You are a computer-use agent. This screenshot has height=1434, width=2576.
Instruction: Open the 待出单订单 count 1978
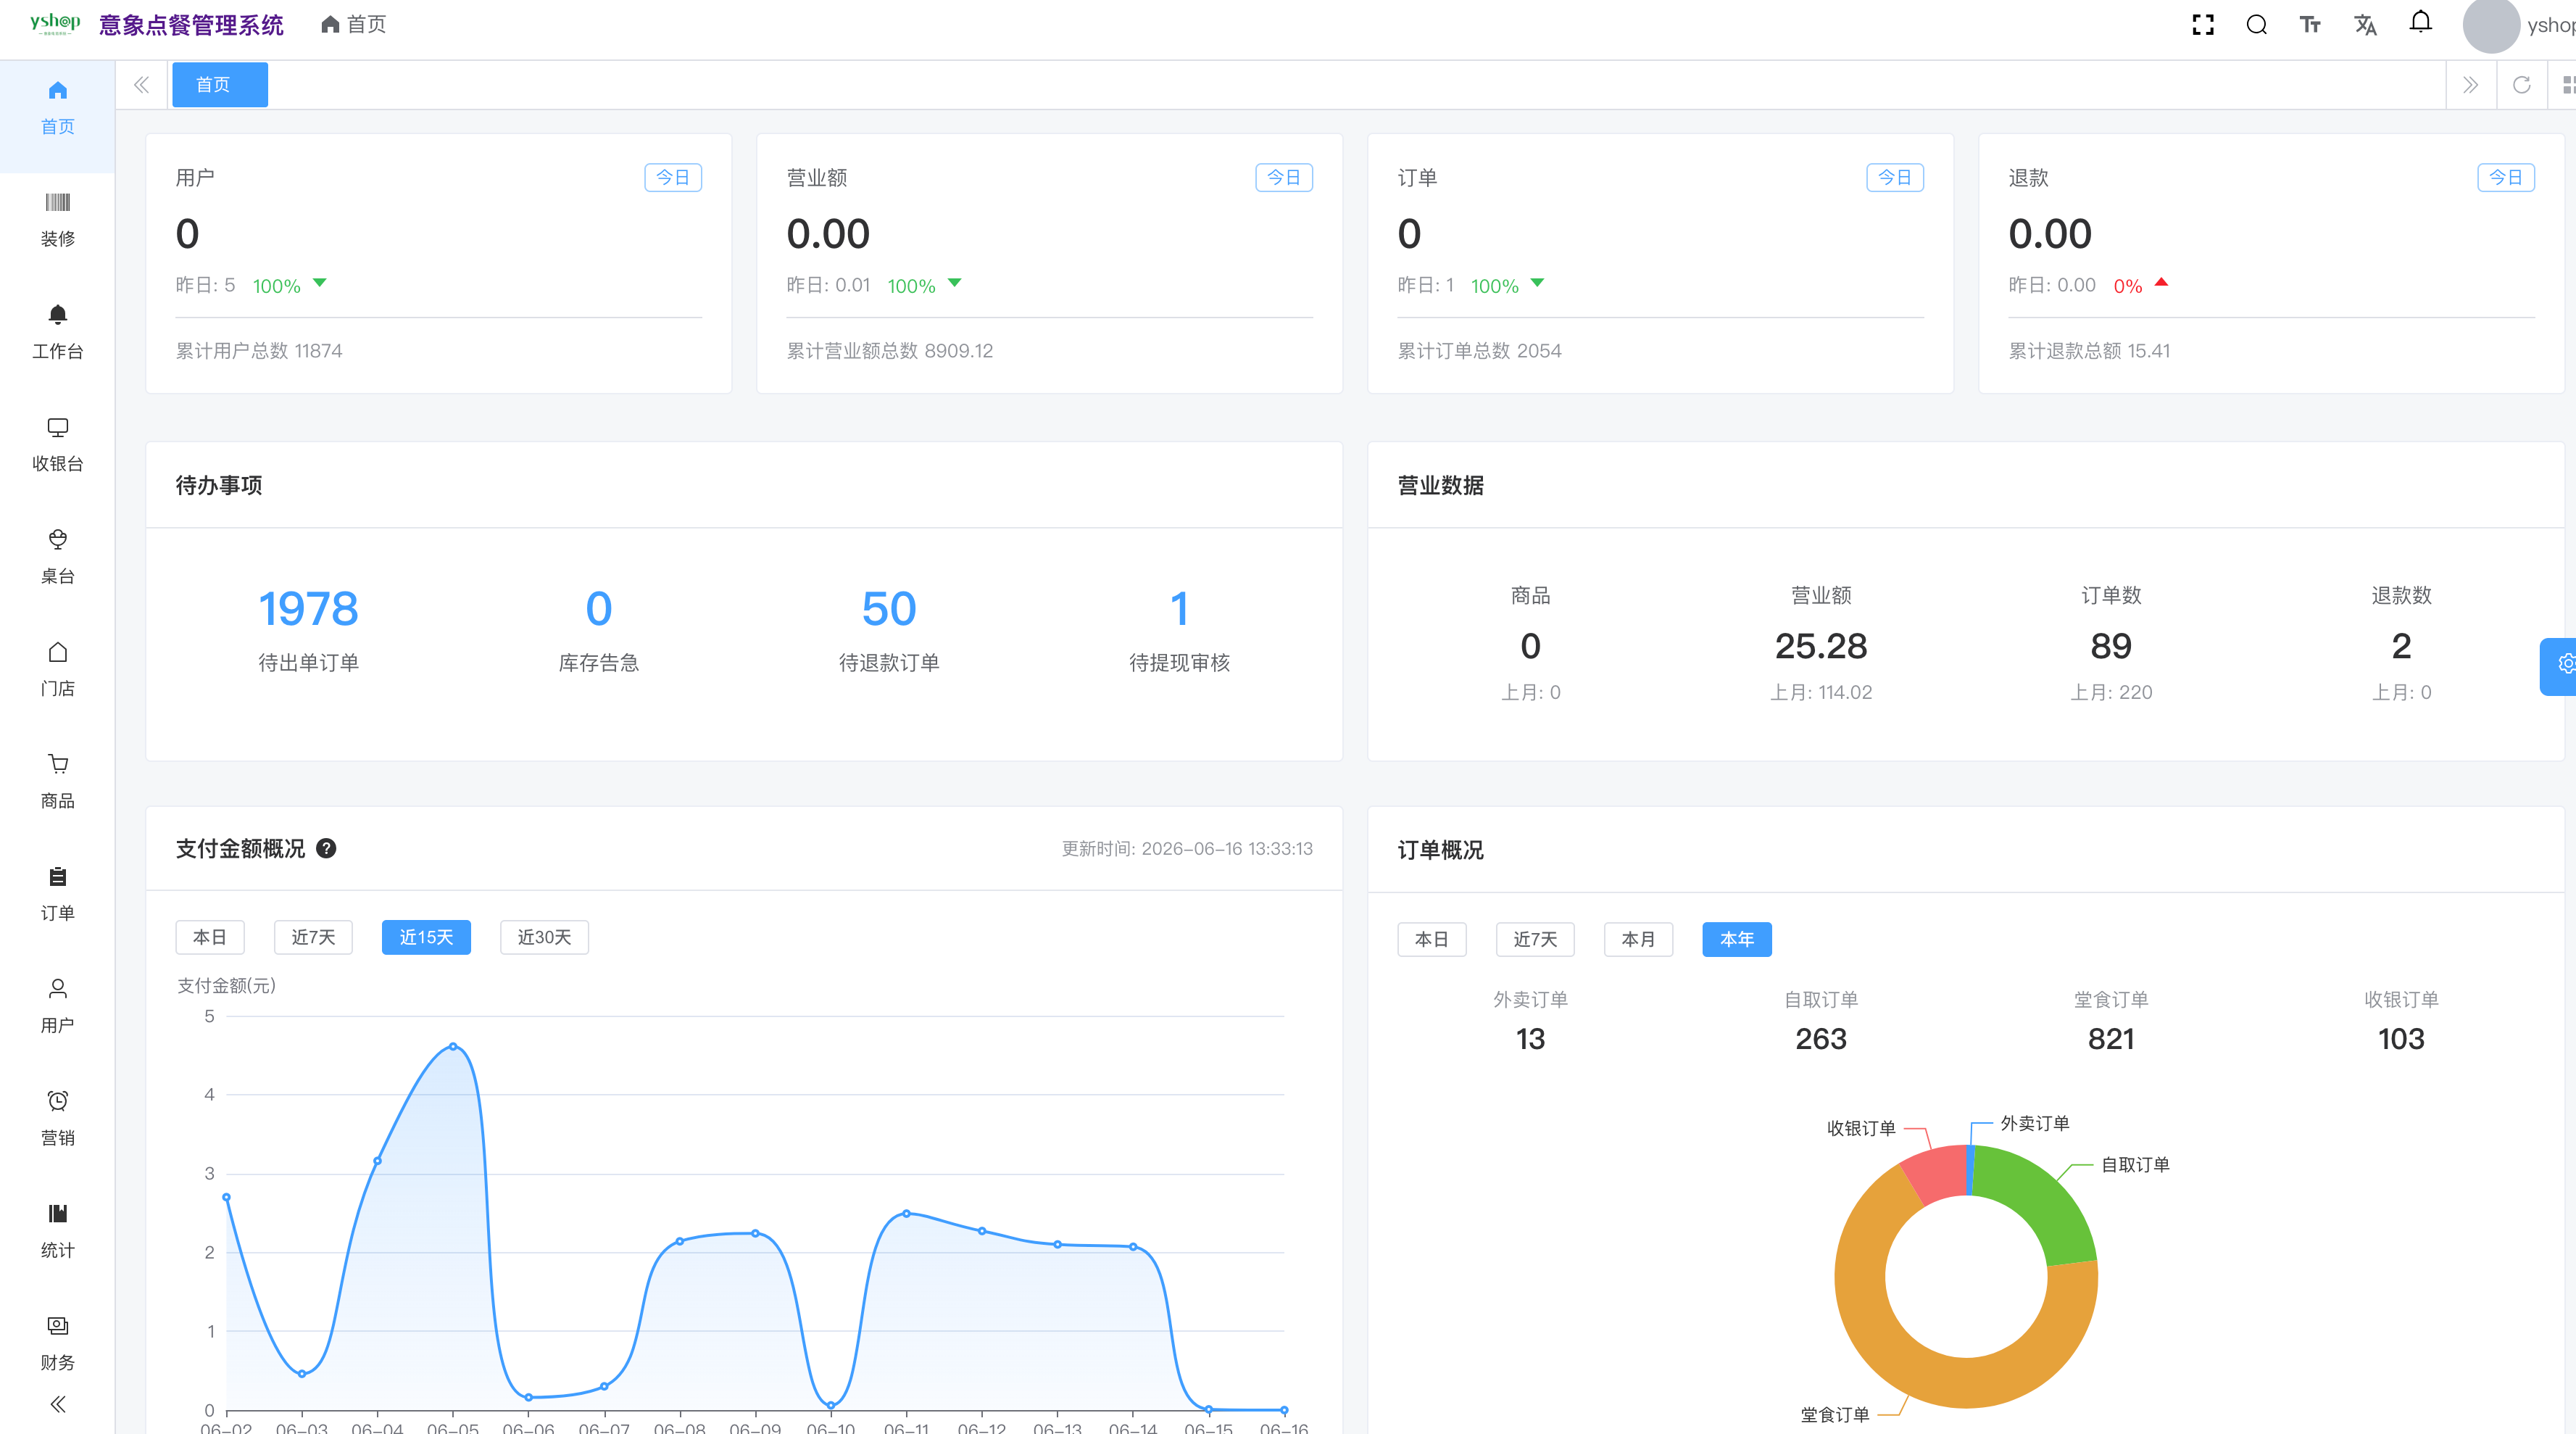(308, 608)
